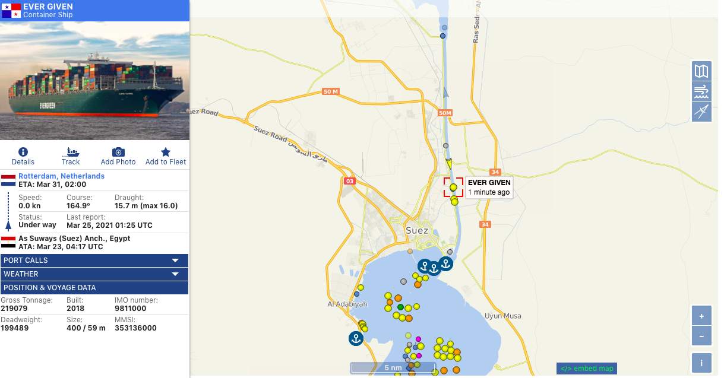Open the vessel Details info icon
This screenshot has width=724, height=378.
pyautogui.click(x=23, y=152)
